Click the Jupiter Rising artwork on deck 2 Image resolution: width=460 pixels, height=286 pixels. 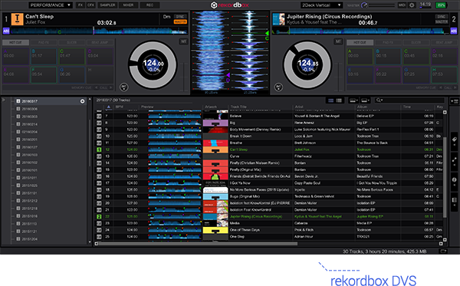(278, 19)
